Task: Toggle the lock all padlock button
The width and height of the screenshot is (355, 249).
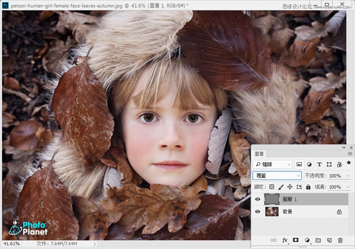Action: click(x=308, y=187)
